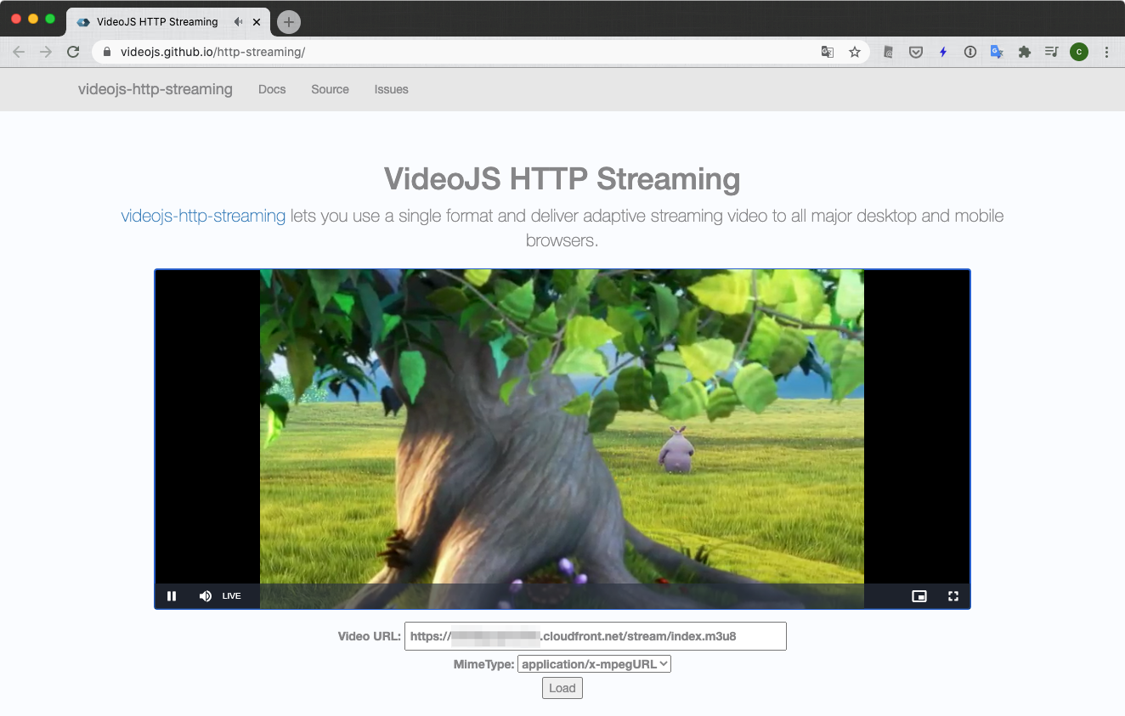This screenshot has width=1125, height=716.
Task: Go back in browser history
Action: pyautogui.click(x=19, y=52)
